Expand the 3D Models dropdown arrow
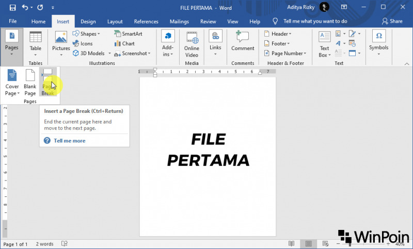Screen dimensions: 413x249 click(x=109, y=54)
